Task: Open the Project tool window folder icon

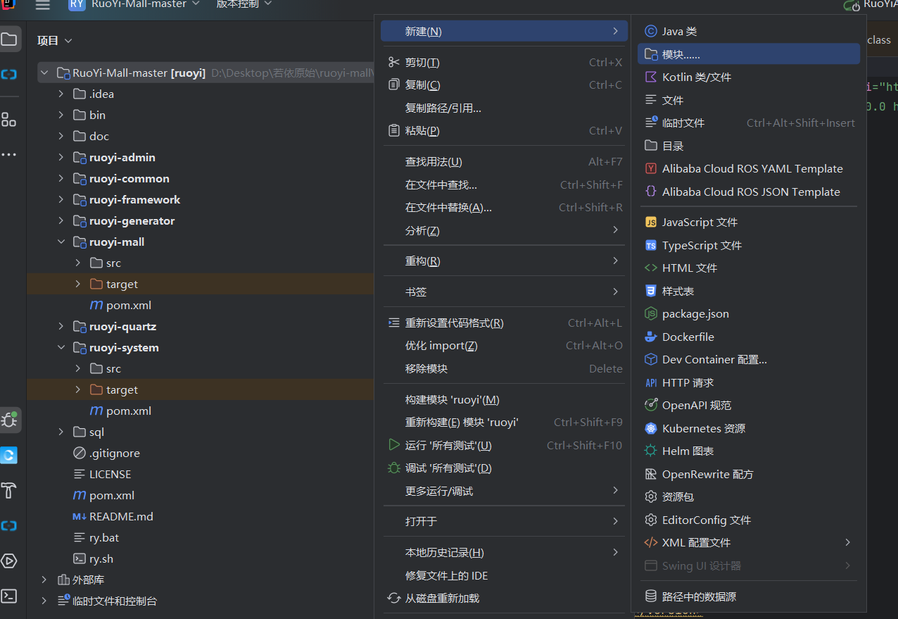Action: pos(9,39)
